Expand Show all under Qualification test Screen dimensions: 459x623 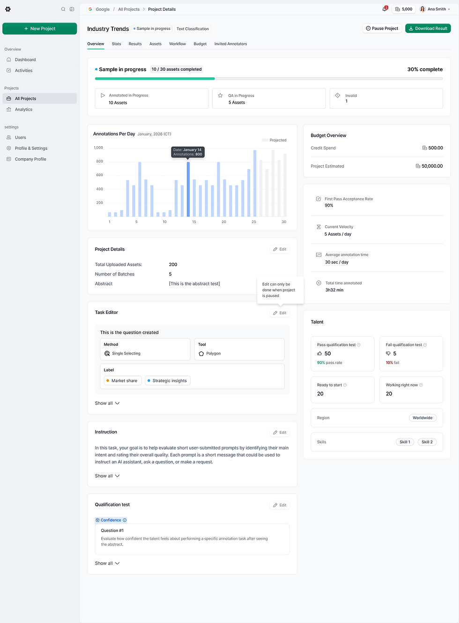click(x=107, y=564)
